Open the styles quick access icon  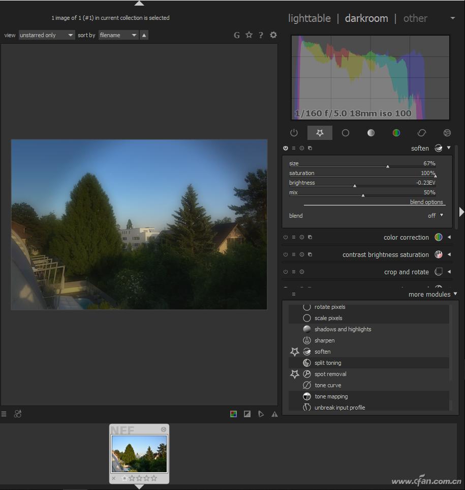point(18,414)
